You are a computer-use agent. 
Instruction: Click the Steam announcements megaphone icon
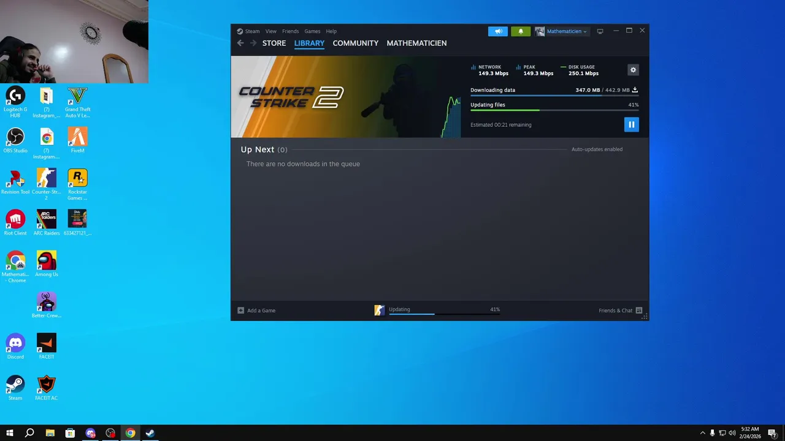point(498,31)
